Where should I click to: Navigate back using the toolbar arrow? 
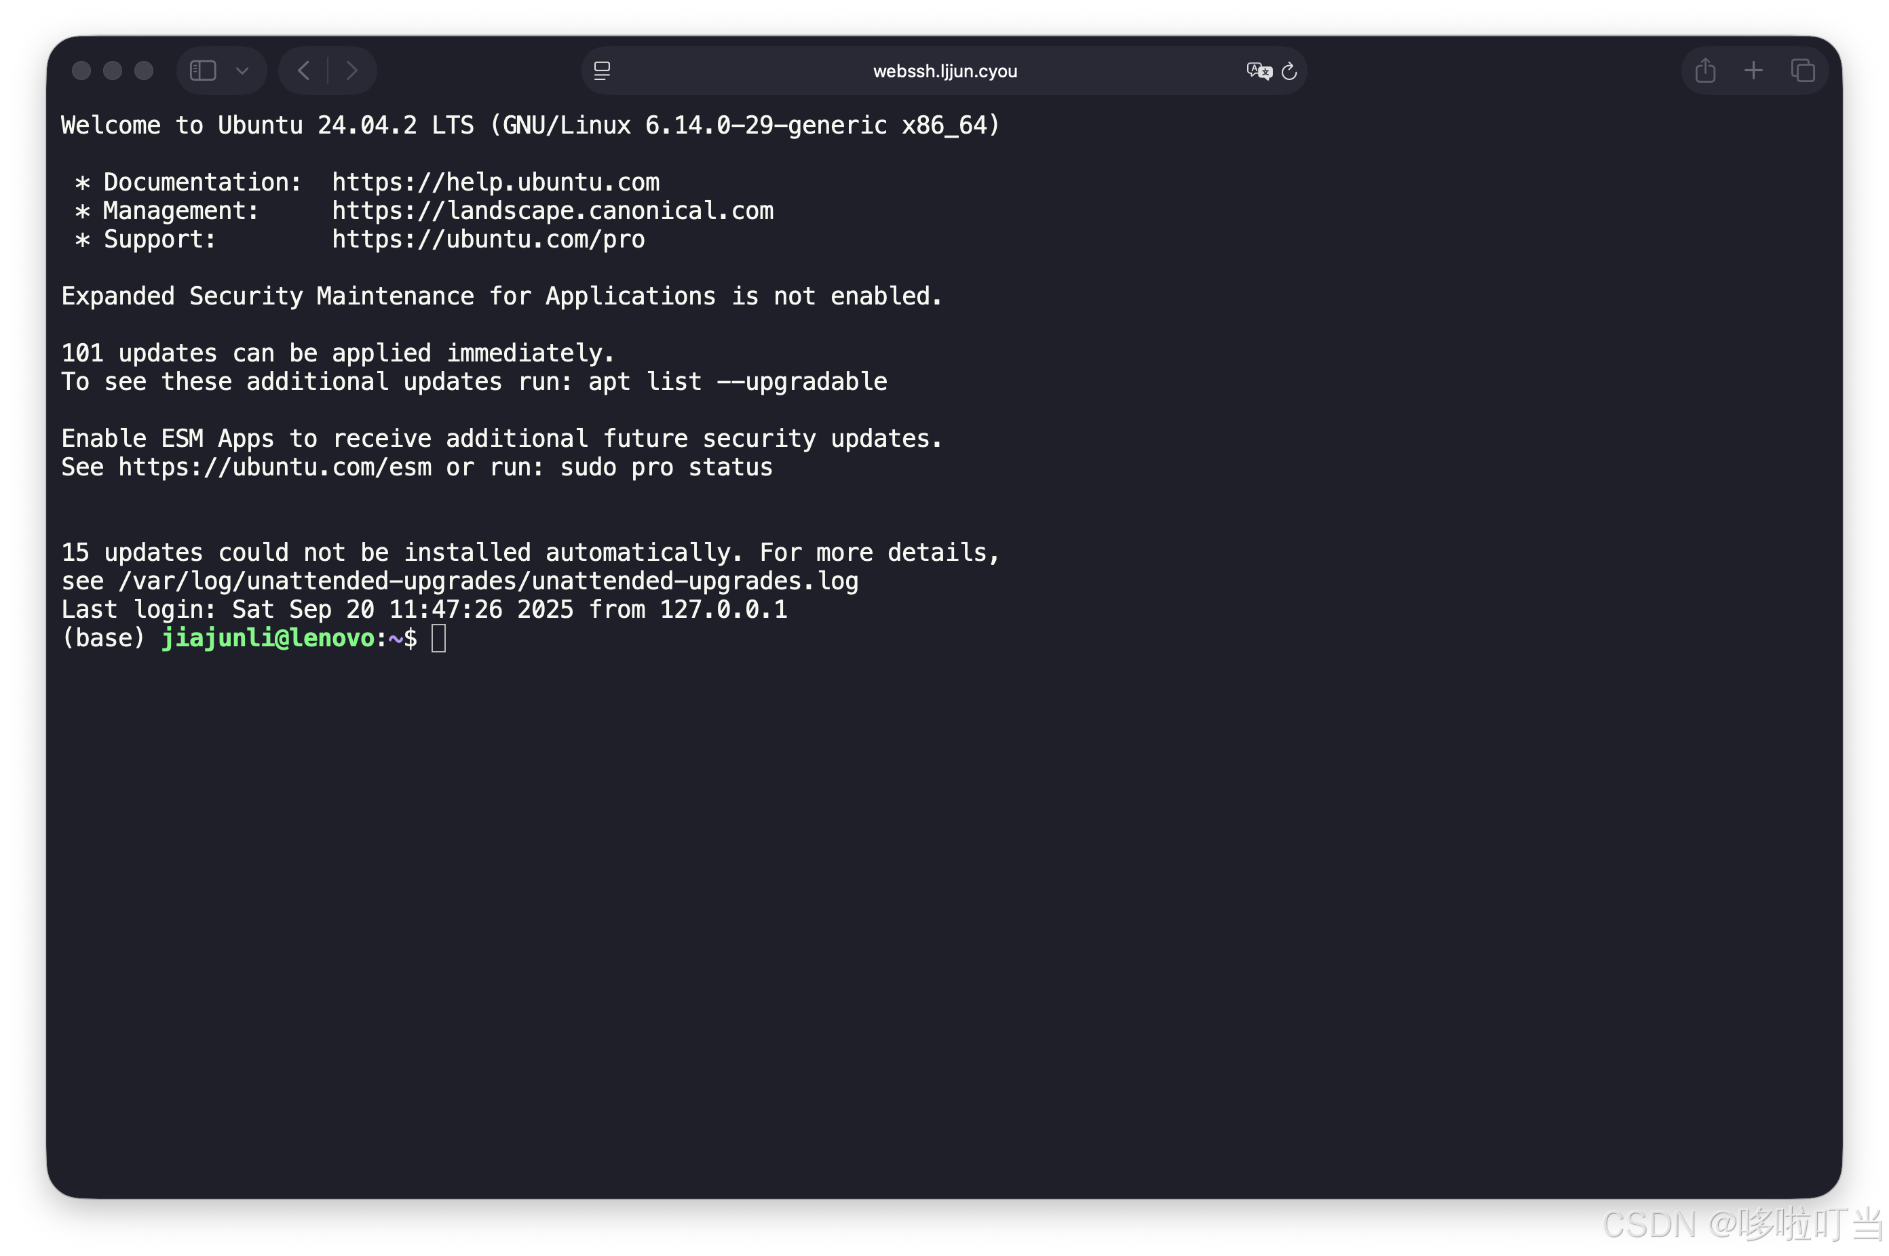(303, 71)
